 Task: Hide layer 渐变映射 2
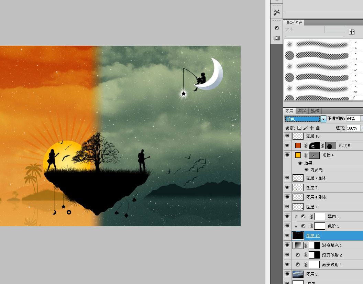click(287, 255)
